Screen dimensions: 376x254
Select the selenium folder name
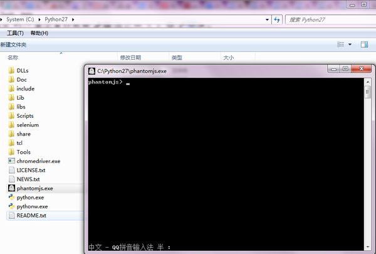click(x=28, y=125)
